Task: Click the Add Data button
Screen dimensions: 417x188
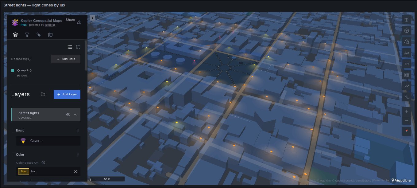Action: (x=66, y=59)
